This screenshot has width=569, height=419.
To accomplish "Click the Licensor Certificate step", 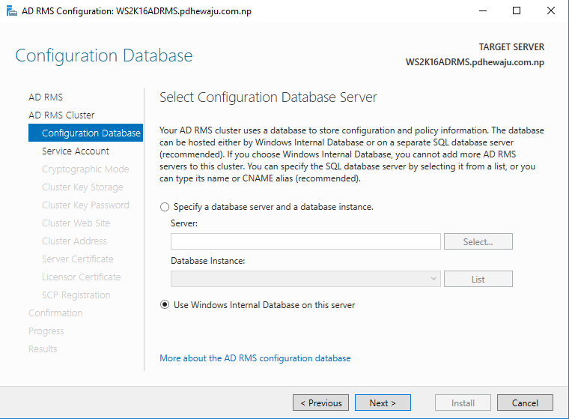I will tap(82, 277).
